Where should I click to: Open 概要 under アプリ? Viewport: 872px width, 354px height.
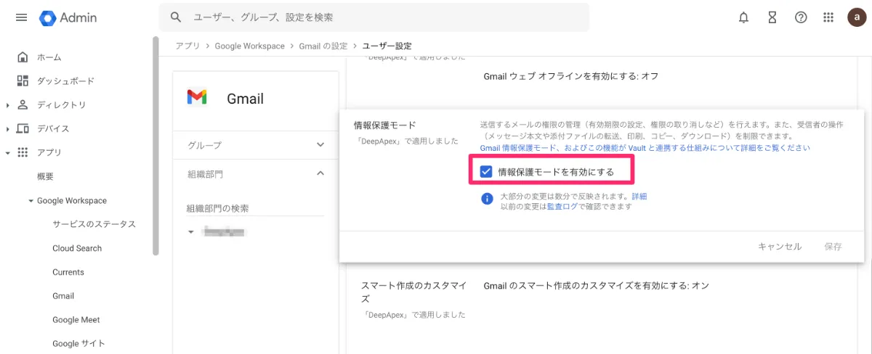pos(46,176)
